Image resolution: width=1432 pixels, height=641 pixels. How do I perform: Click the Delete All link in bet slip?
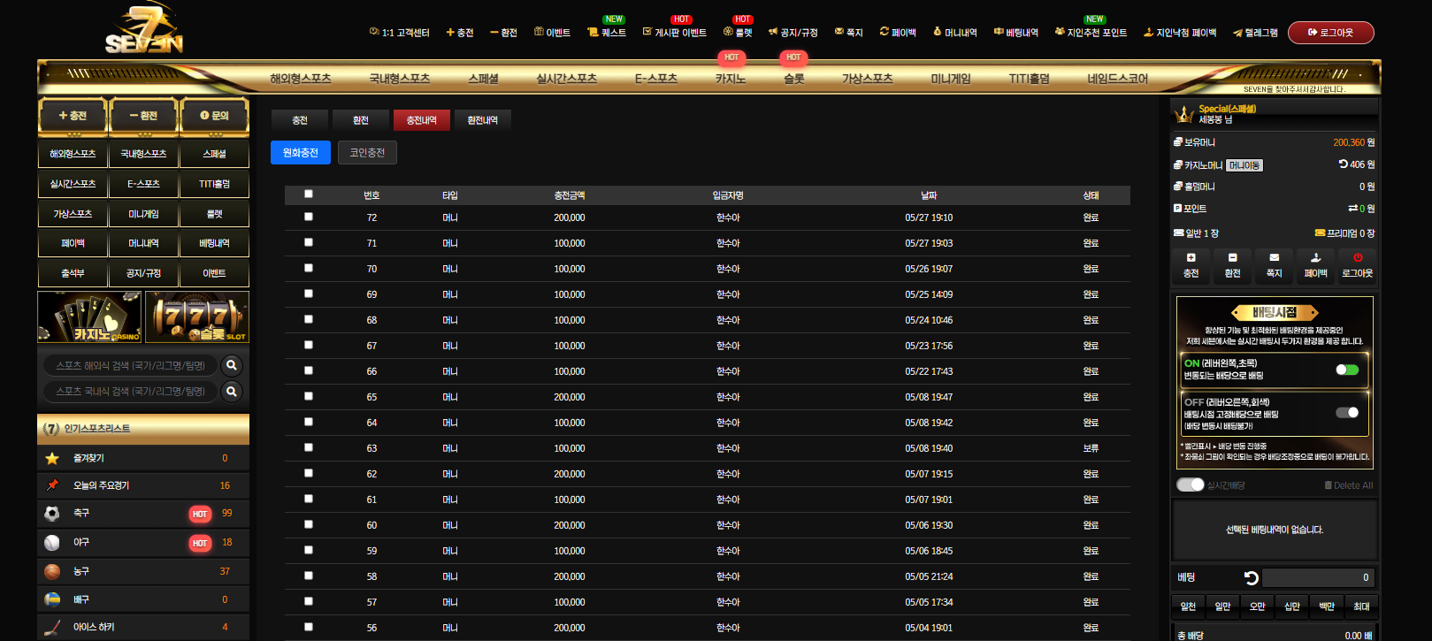point(1349,485)
